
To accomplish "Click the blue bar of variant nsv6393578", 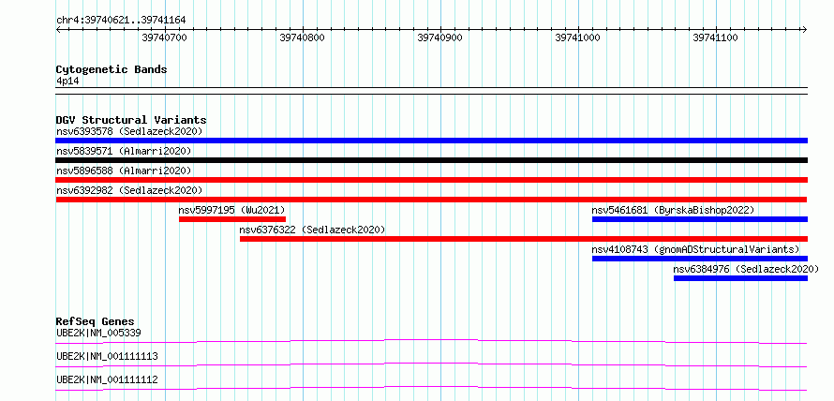I will pos(431,141).
